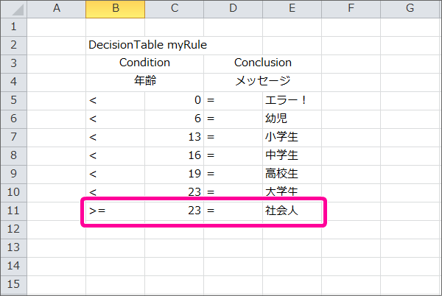Click the Conclusion header cell
The image size is (442, 296).
pyautogui.click(x=262, y=63)
